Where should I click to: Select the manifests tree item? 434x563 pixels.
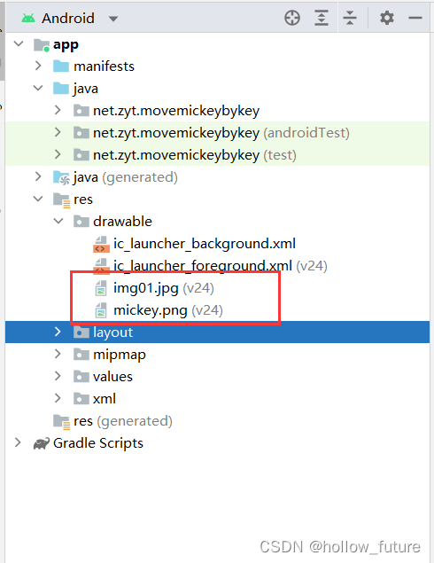(104, 66)
